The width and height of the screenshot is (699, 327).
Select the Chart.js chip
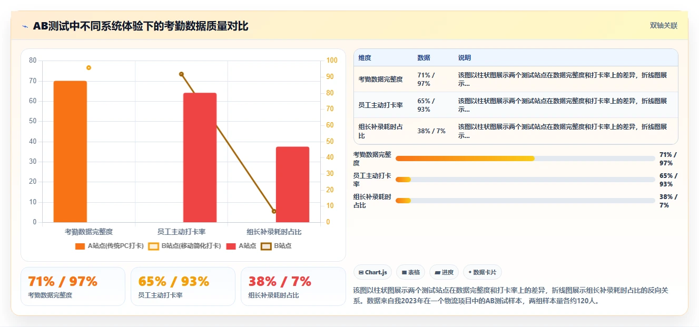click(x=373, y=272)
